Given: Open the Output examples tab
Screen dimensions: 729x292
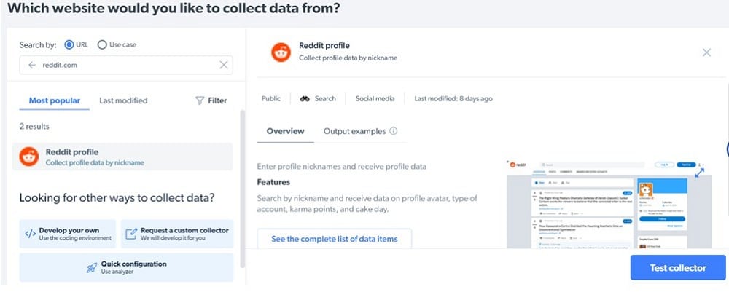Looking at the screenshot, I should 355,131.
